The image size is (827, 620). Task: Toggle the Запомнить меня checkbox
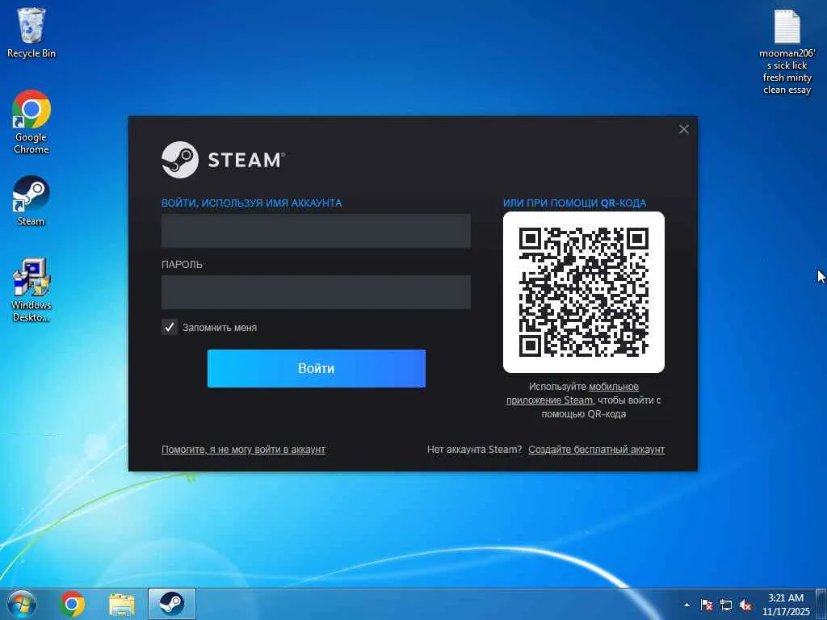coord(170,328)
